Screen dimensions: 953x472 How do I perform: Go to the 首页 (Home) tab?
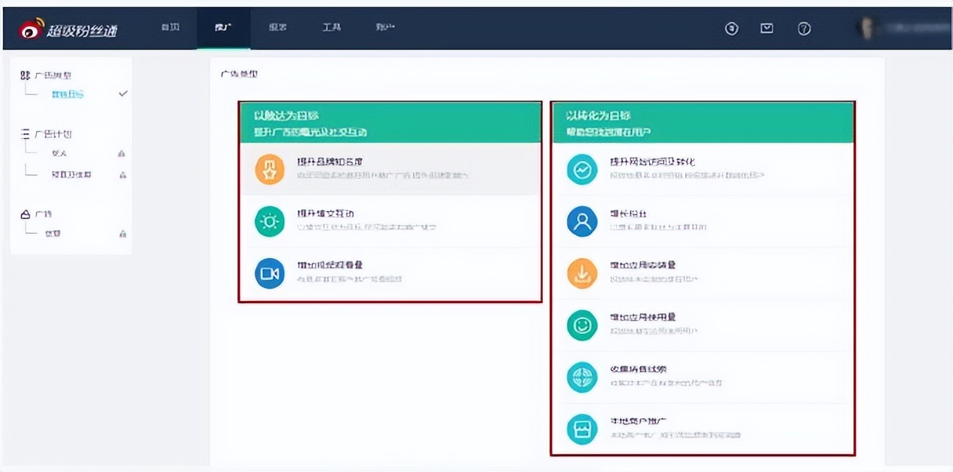(170, 28)
